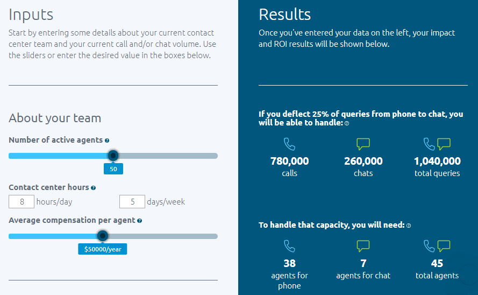Click the 50 agents value label

pyautogui.click(x=113, y=169)
